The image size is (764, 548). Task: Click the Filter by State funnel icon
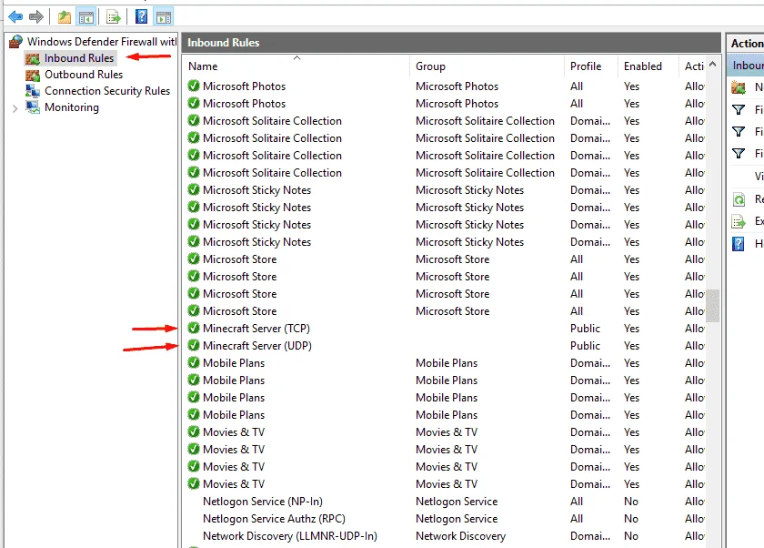(x=739, y=132)
